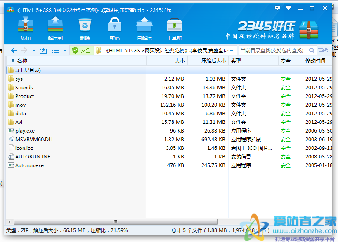Click the 应用程序扩展 type cell
This screenshot has height=242, width=338.
[246, 140]
